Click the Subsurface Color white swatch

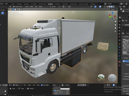pyautogui.click(x=65, y=89)
